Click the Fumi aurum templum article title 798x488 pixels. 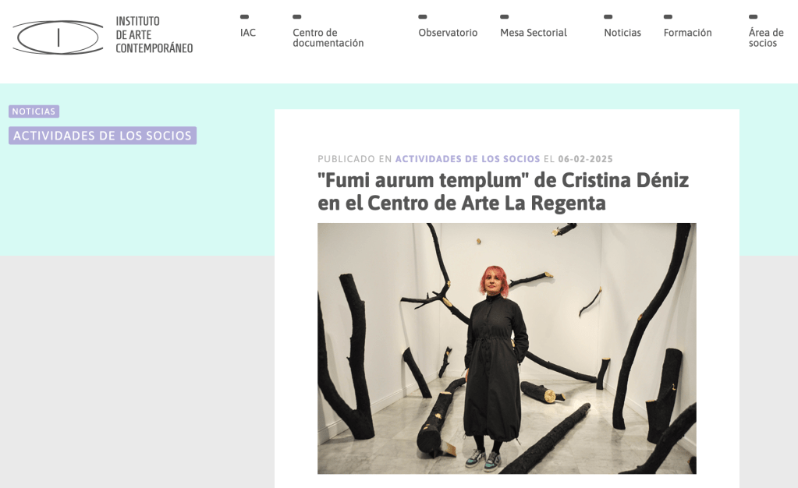[x=503, y=191]
